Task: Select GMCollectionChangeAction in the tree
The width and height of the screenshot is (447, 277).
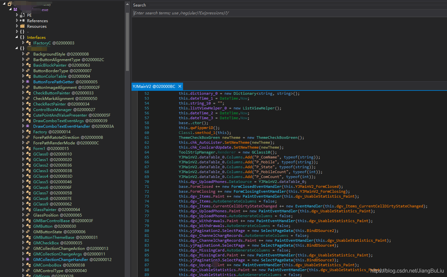Action: [71, 248]
